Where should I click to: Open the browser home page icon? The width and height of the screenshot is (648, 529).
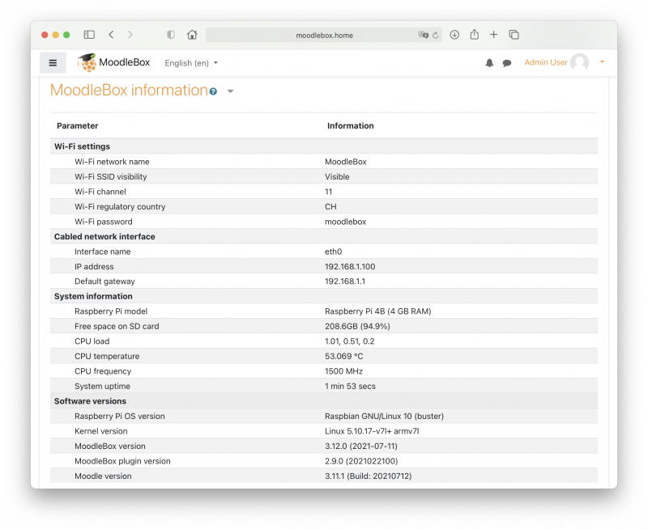[192, 35]
